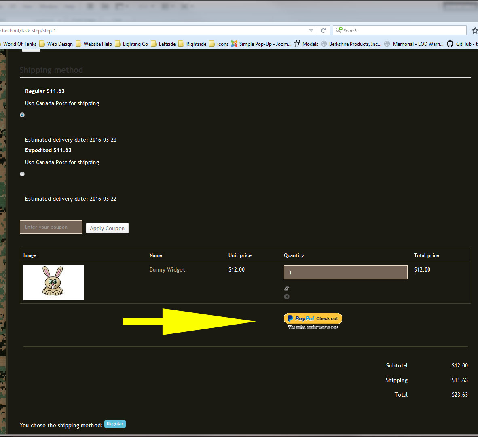Click the browser Search box
The image size is (478, 437).
[x=400, y=30]
